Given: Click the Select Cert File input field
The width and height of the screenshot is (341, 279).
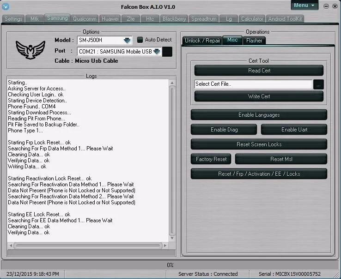Looking at the screenshot, I should coord(253,84).
